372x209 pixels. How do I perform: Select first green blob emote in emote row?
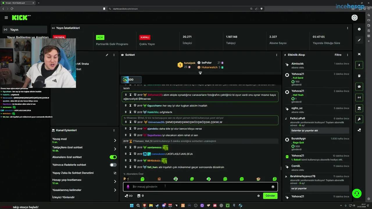click(x=142, y=179)
